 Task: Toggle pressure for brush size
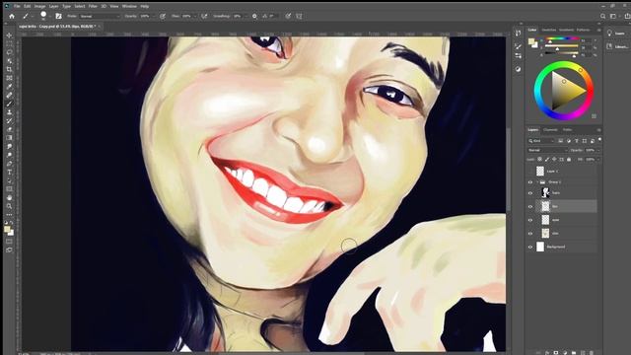tap(288, 16)
